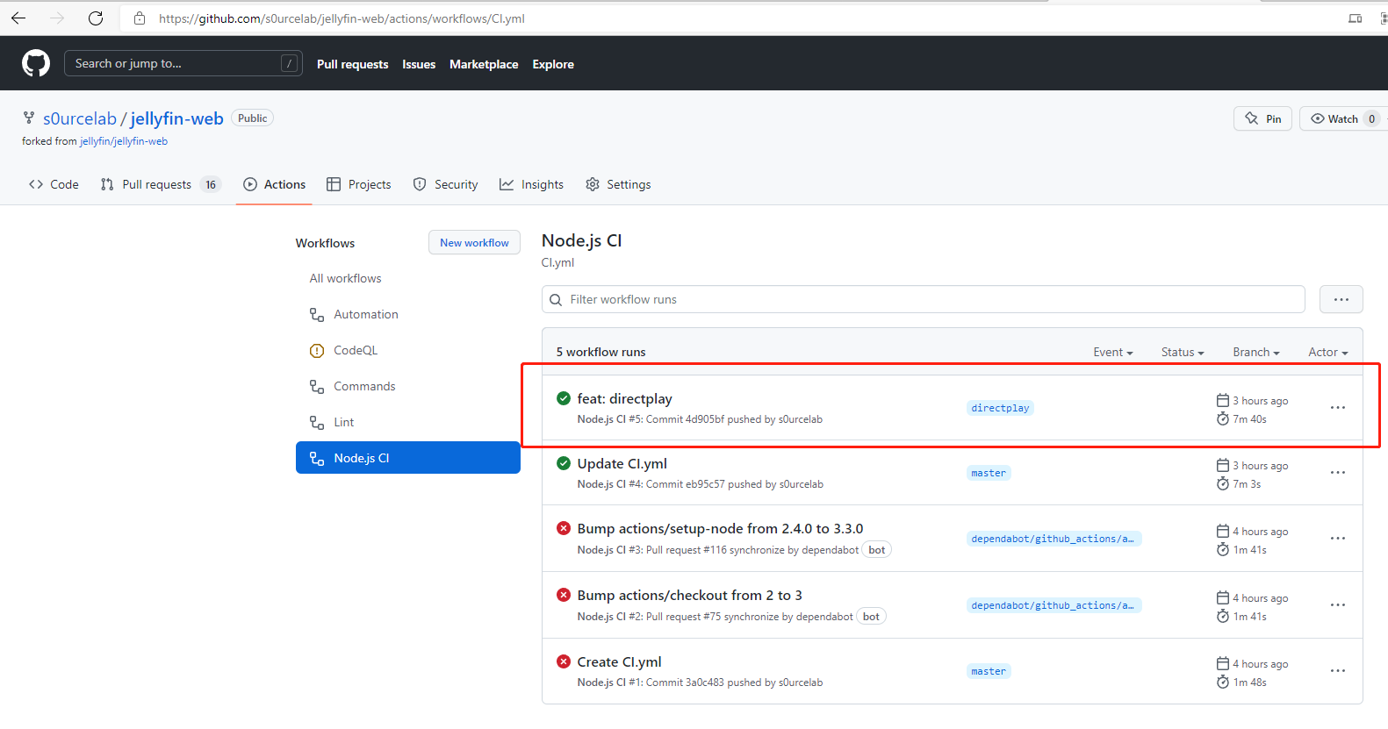Expand the Event filter dropdown
The height and width of the screenshot is (729, 1388).
click(x=1112, y=352)
